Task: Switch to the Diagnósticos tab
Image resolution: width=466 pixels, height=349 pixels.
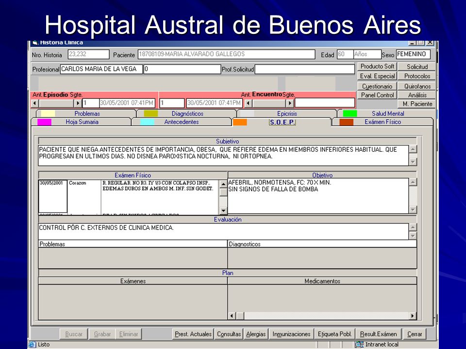Action: [187, 113]
